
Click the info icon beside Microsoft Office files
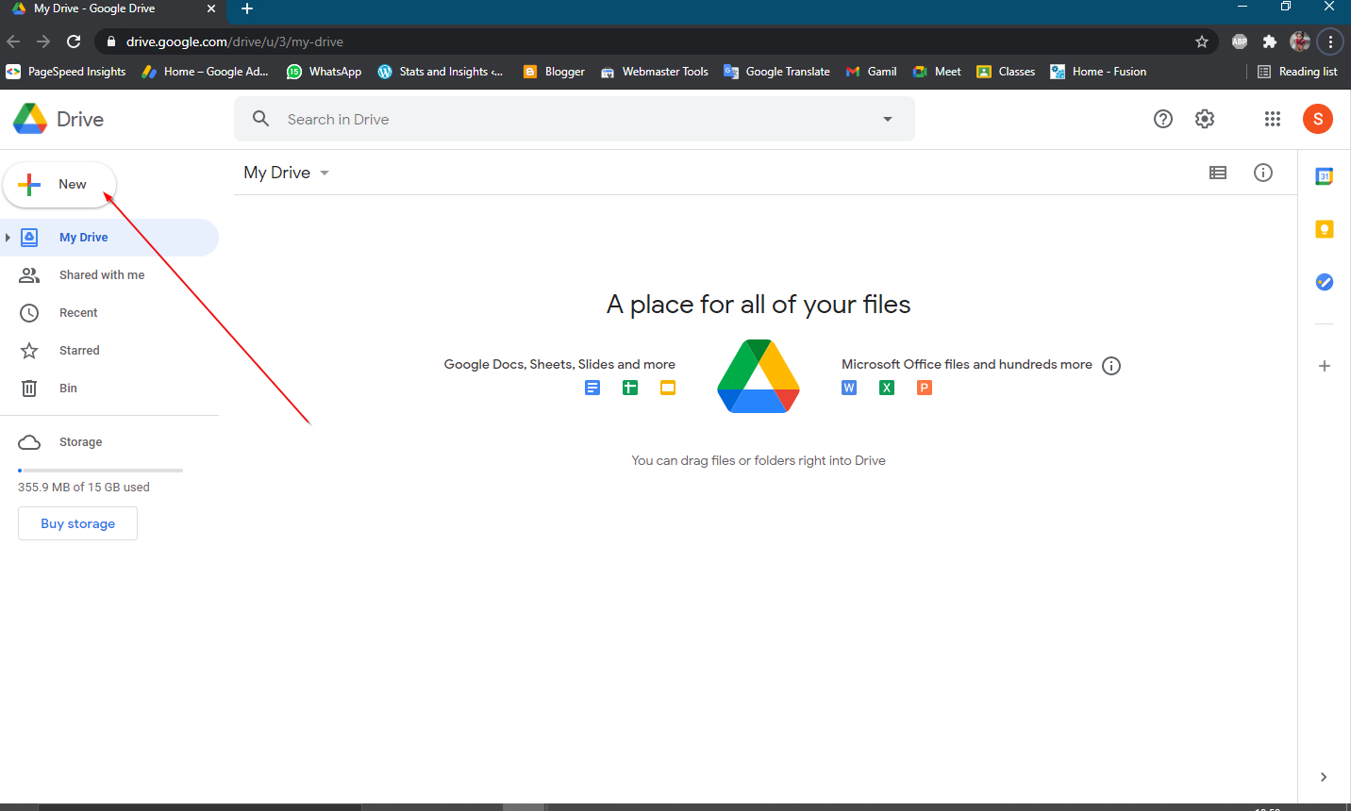click(x=1111, y=366)
